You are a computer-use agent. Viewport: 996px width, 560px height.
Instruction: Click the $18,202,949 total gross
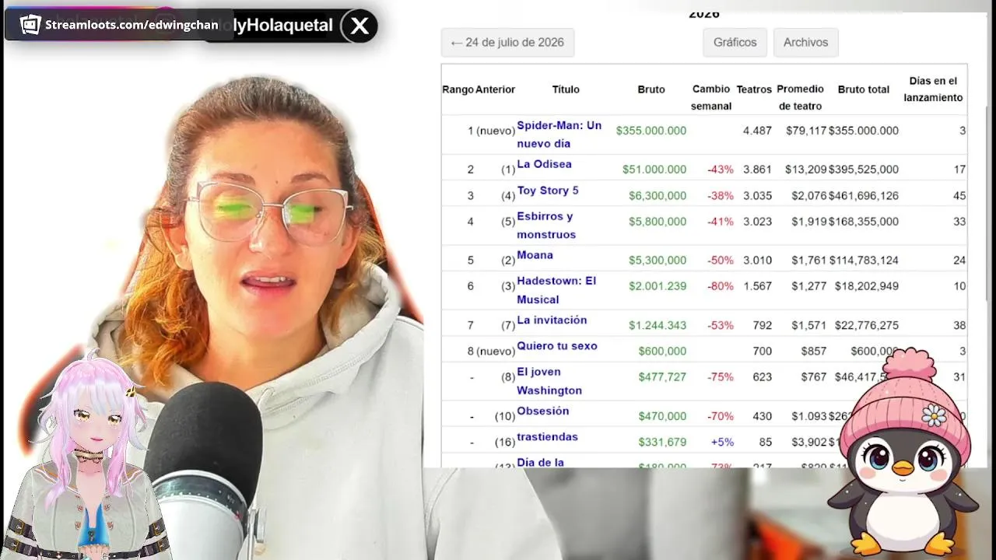pyautogui.click(x=867, y=286)
